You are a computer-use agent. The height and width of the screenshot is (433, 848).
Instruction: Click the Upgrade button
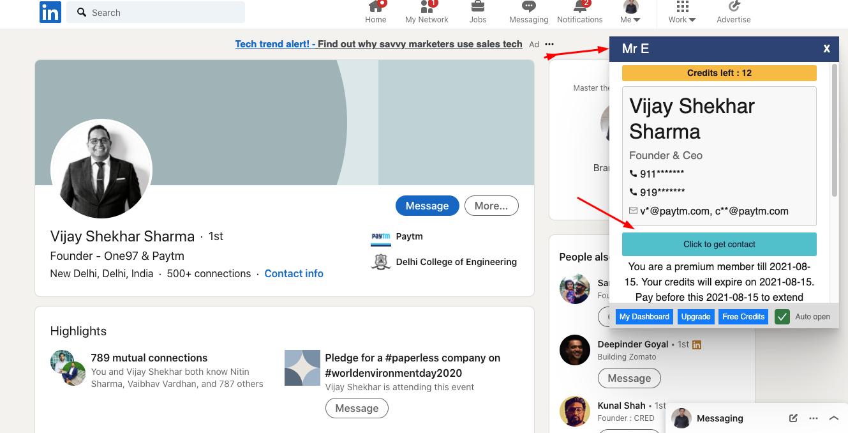coord(696,317)
